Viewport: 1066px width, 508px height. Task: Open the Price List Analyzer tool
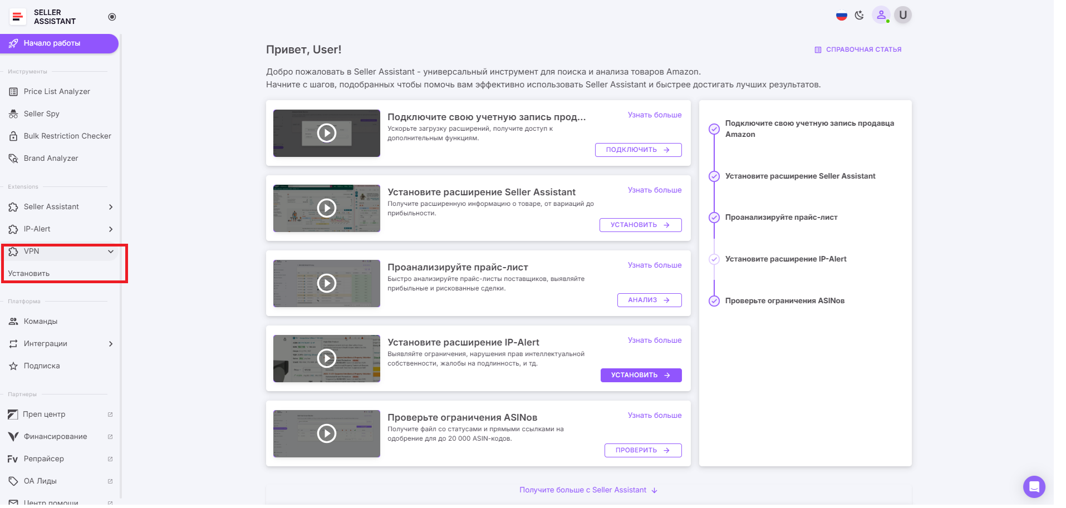(56, 91)
